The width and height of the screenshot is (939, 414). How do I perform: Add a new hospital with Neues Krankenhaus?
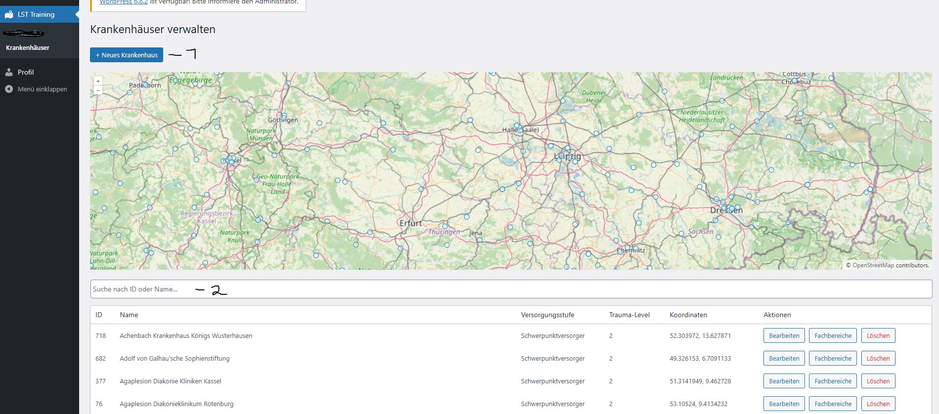pos(127,55)
